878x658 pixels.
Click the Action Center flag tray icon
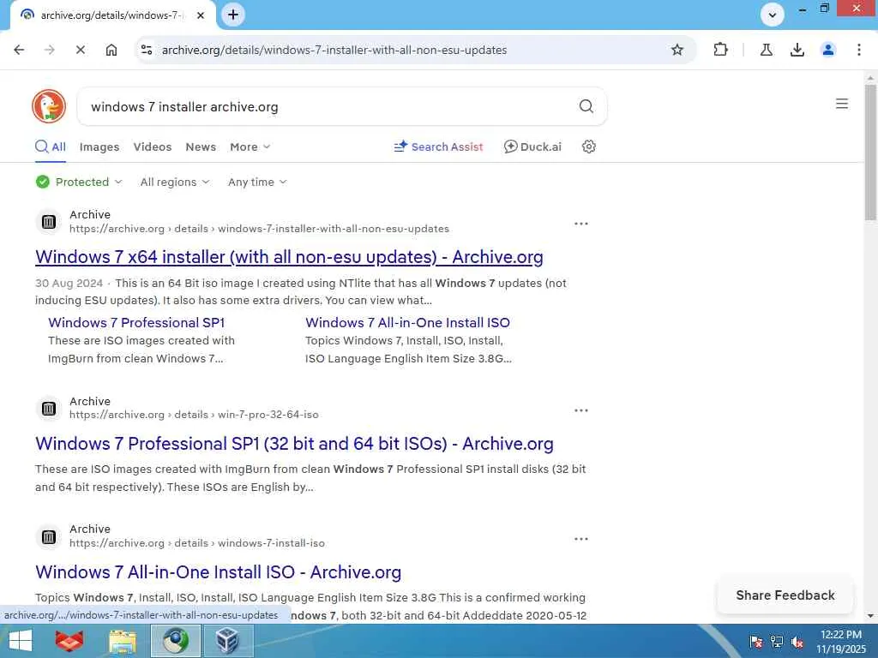coord(755,641)
